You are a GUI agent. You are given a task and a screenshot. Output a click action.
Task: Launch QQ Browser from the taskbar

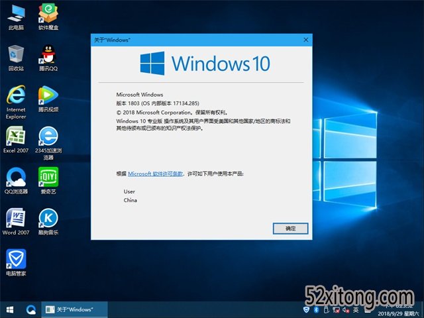click(x=31, y=309)
